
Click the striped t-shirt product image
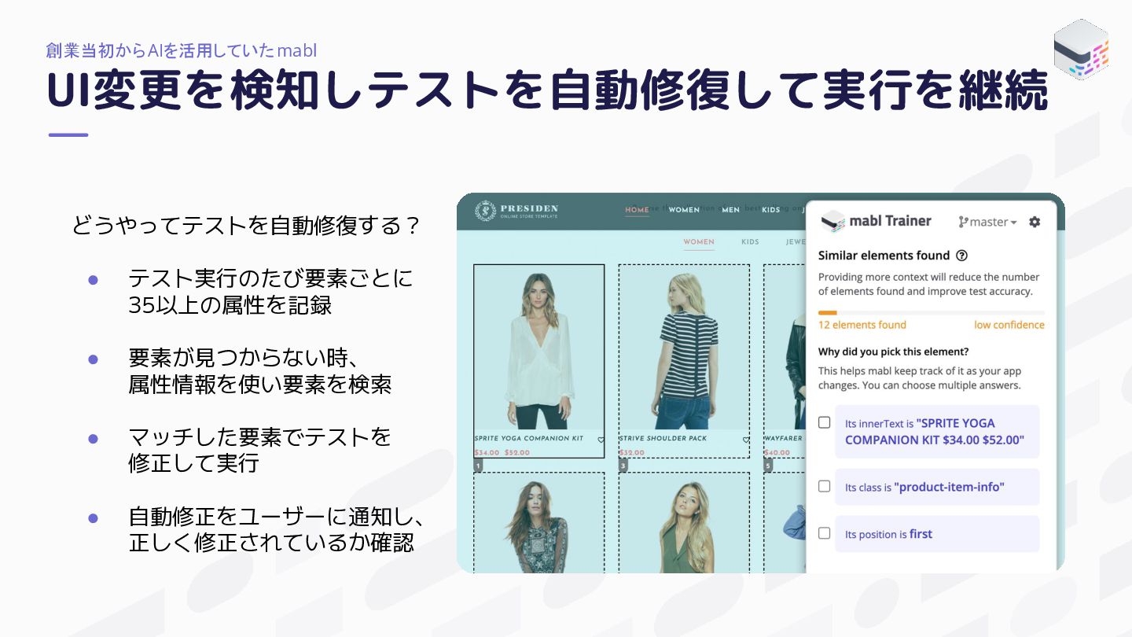pyautogui.click(x=683, y=350)
